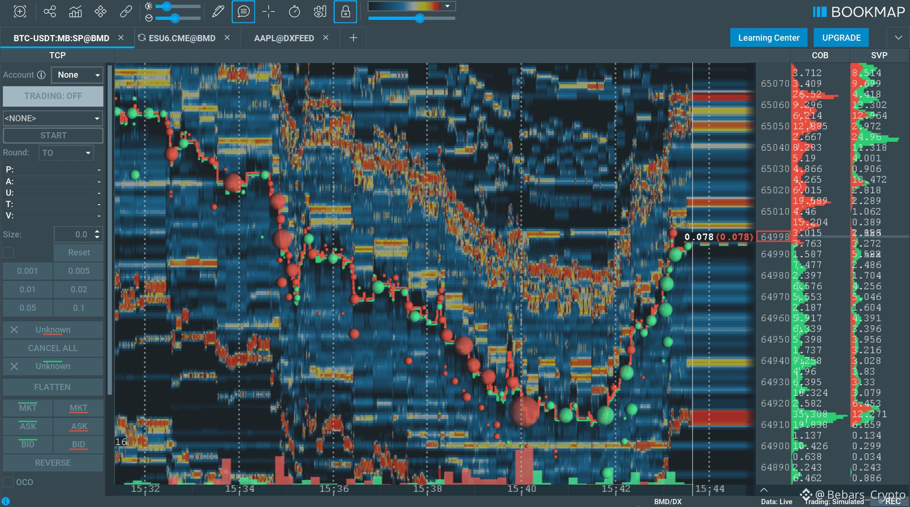
Task: Select the 0.1 size preset
Action: pyautogui.click(x=79, y=308)
